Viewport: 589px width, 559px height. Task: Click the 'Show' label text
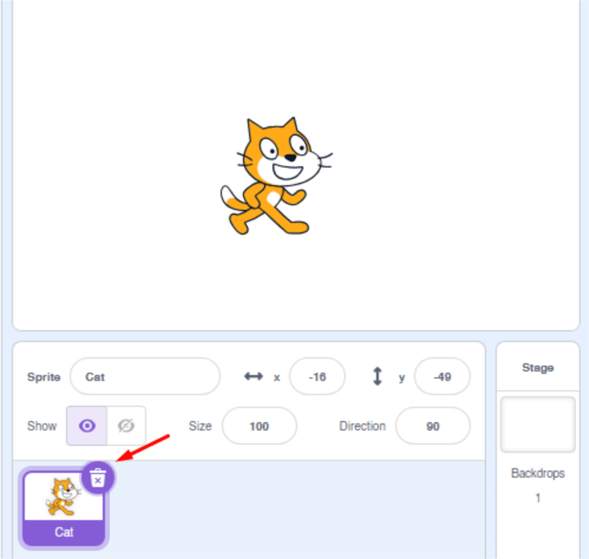41,426
